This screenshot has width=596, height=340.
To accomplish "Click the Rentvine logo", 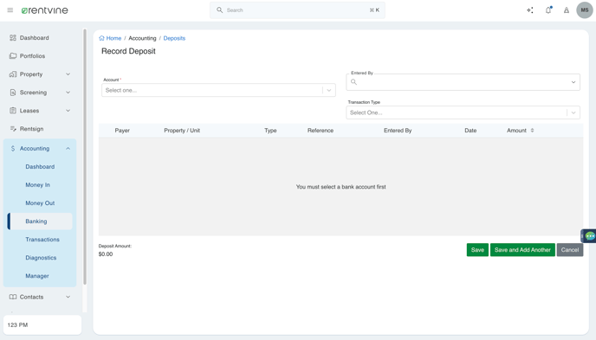I will [x=45, y=10].
